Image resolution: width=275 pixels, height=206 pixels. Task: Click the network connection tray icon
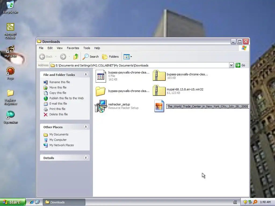(250, 202)
